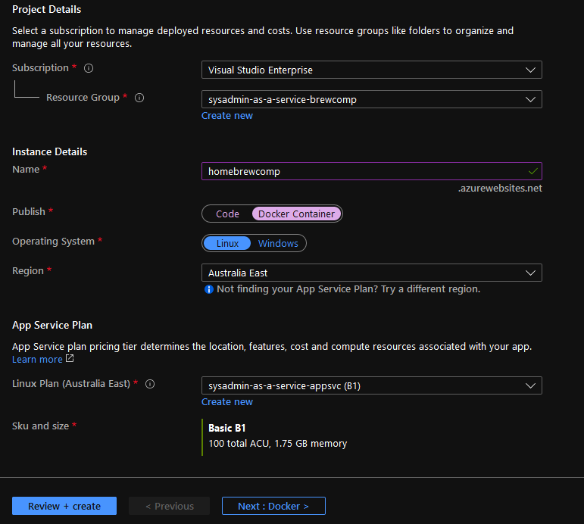This screenshot has width=584, height=524.
Task: Open the Subscription dropdown
Action: point(372,70)
